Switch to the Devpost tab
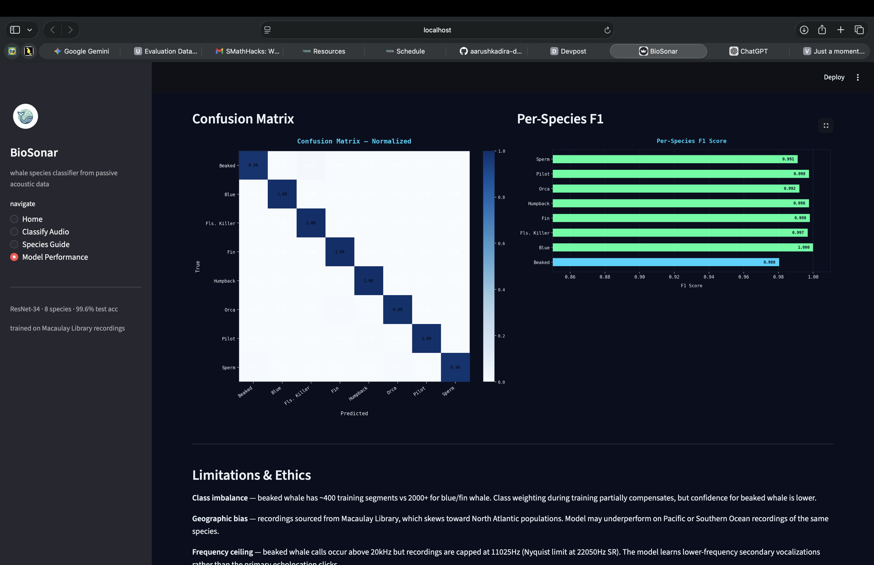 568,51
